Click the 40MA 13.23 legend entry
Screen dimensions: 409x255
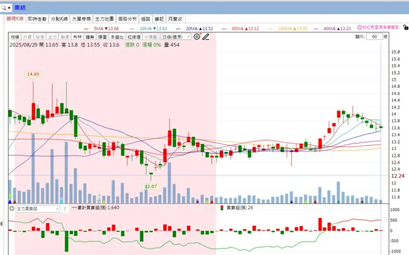point(333,28)
